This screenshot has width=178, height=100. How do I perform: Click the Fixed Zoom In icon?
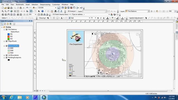pyautogui.click(x=15, y=11)
